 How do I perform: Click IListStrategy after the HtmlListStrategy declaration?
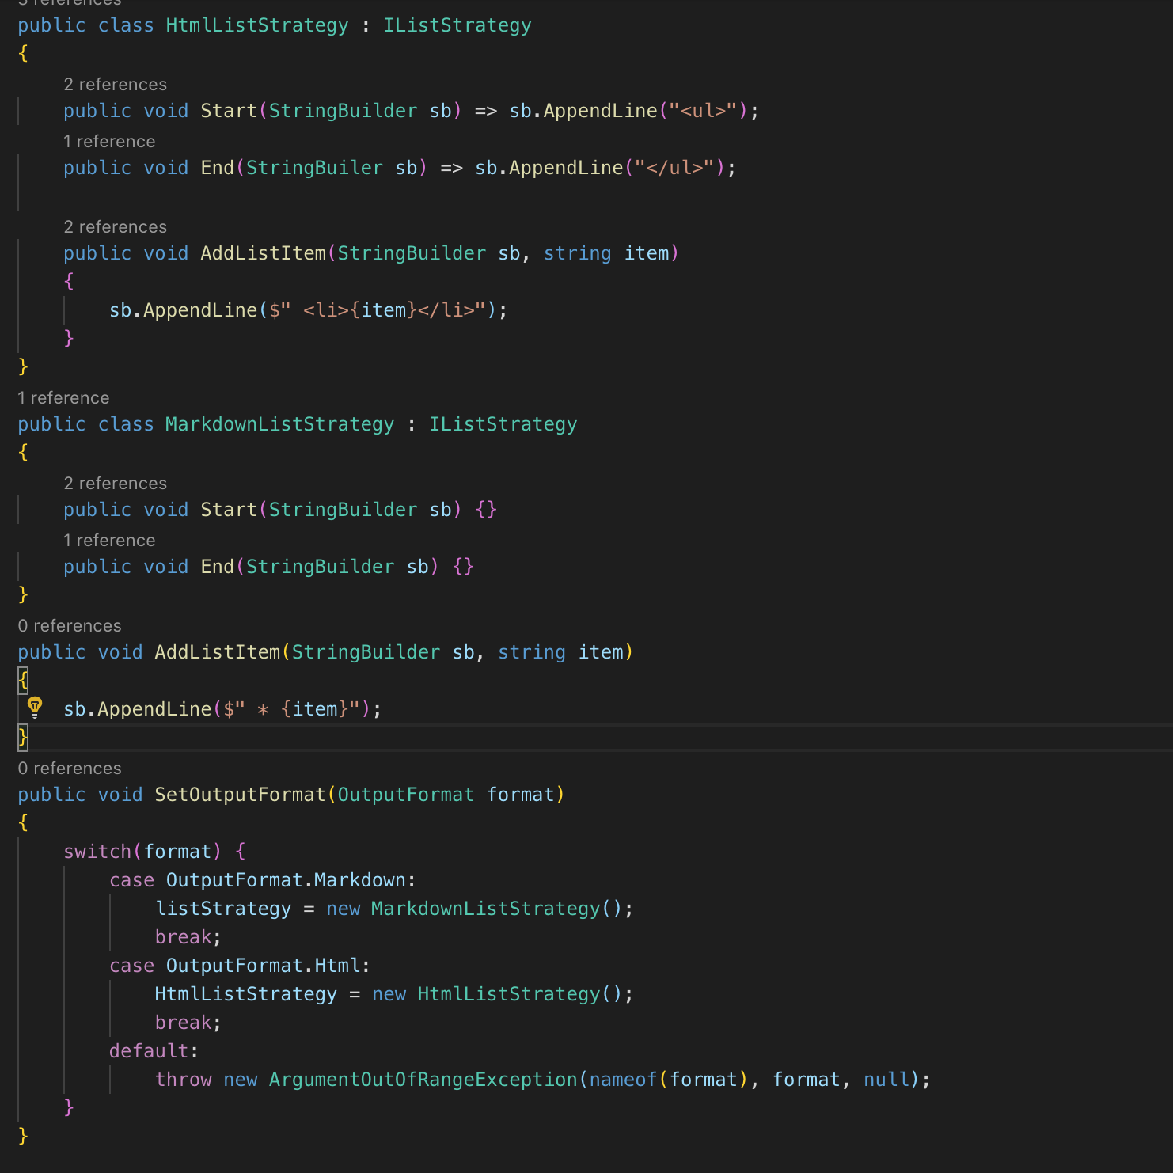click(x=457, y=25)
